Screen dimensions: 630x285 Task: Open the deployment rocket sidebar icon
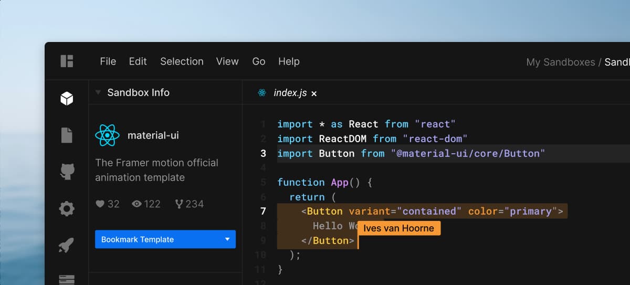[x=67, y=245]
